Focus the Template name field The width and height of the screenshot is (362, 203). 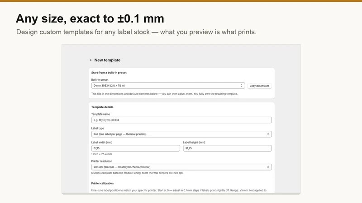[181, 120]
